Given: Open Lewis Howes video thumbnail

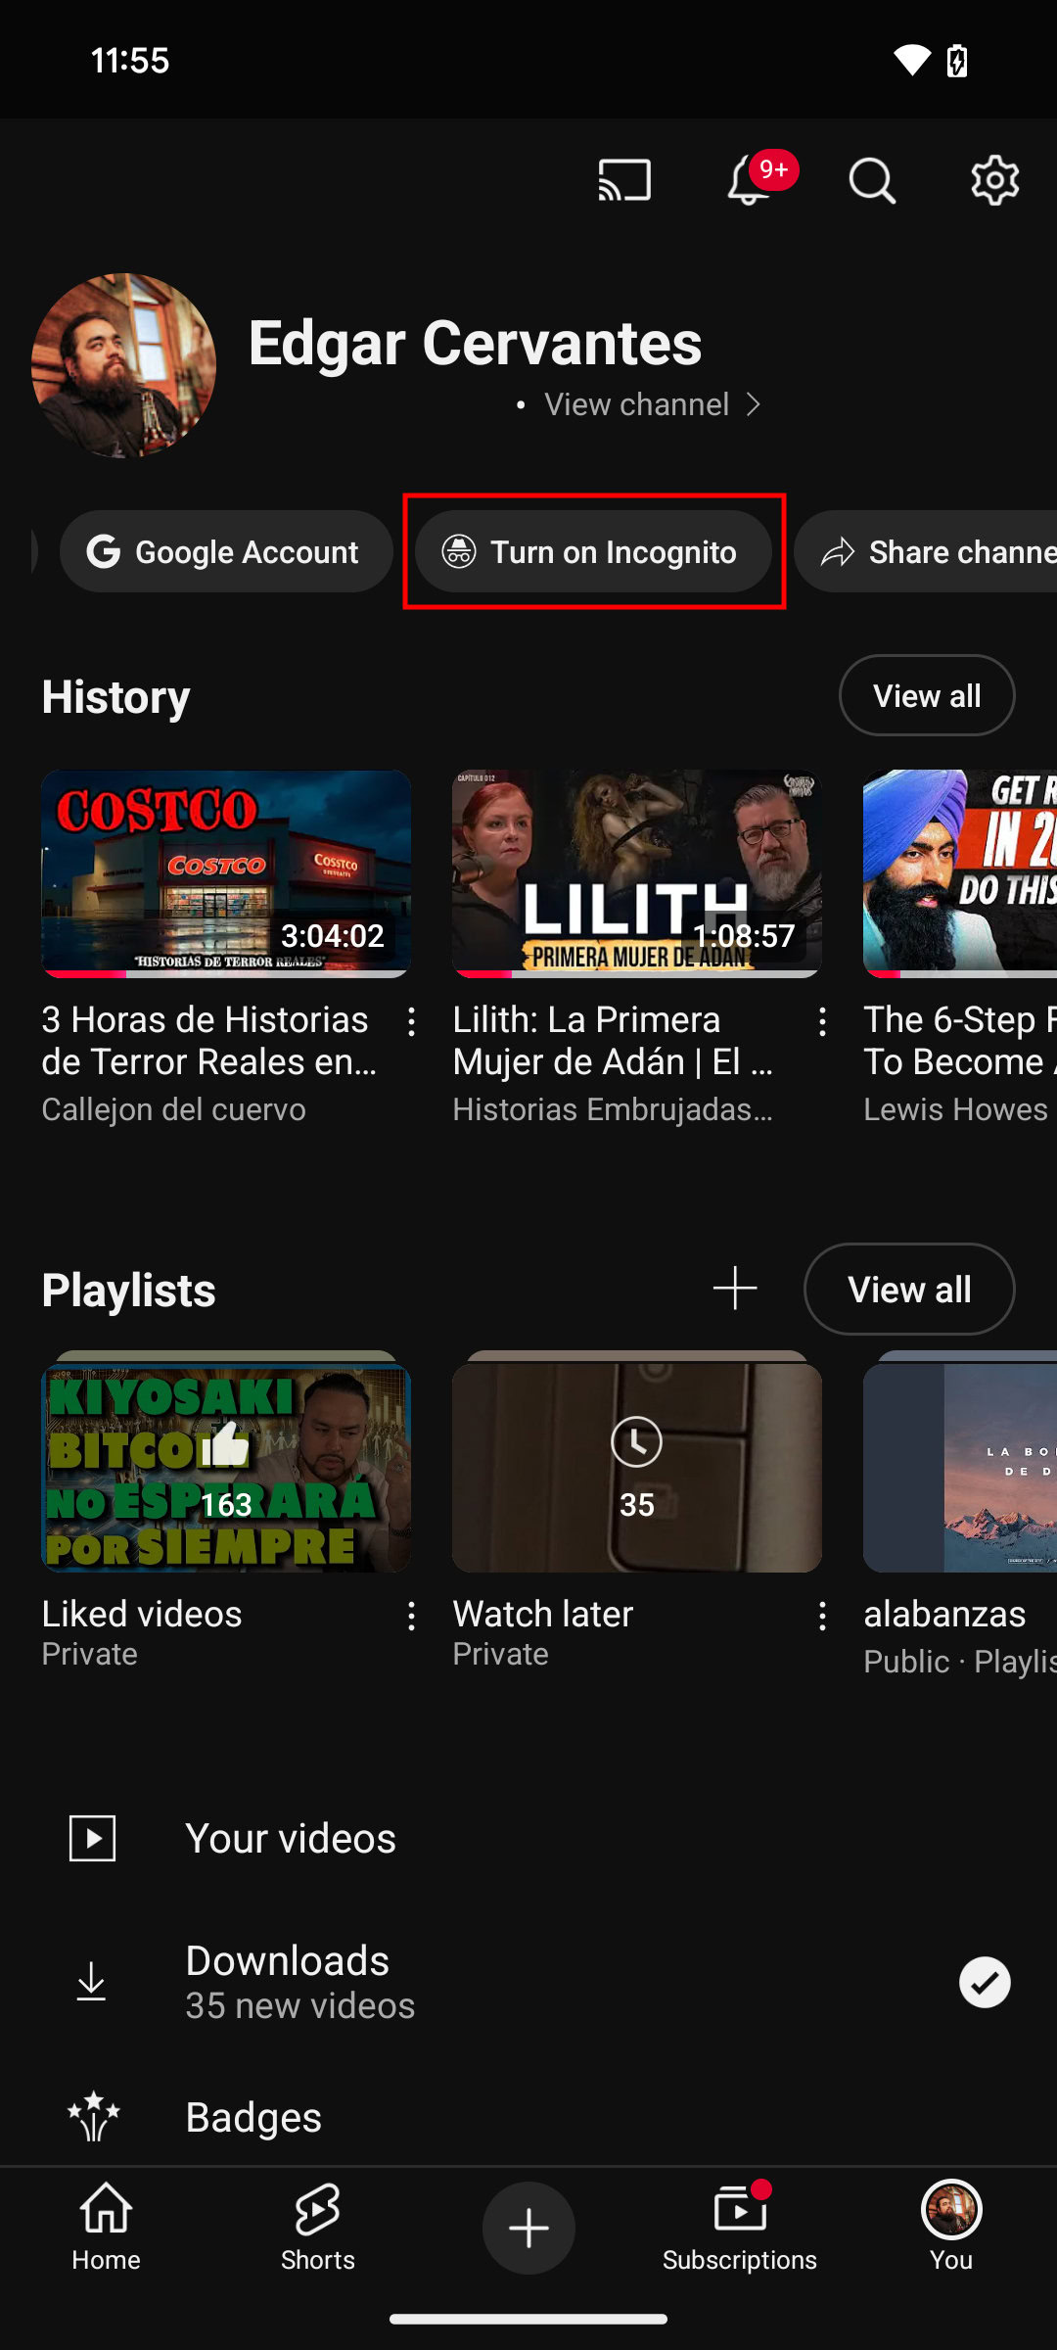Looking at the screenshot, I should point(960,873).
